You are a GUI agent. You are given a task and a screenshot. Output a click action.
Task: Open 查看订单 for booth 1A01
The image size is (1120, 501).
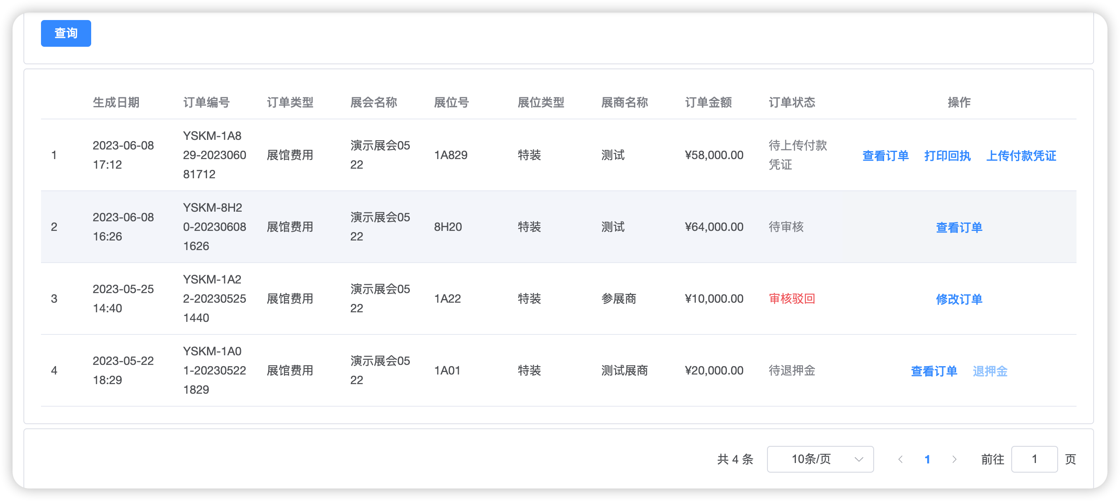934,371
